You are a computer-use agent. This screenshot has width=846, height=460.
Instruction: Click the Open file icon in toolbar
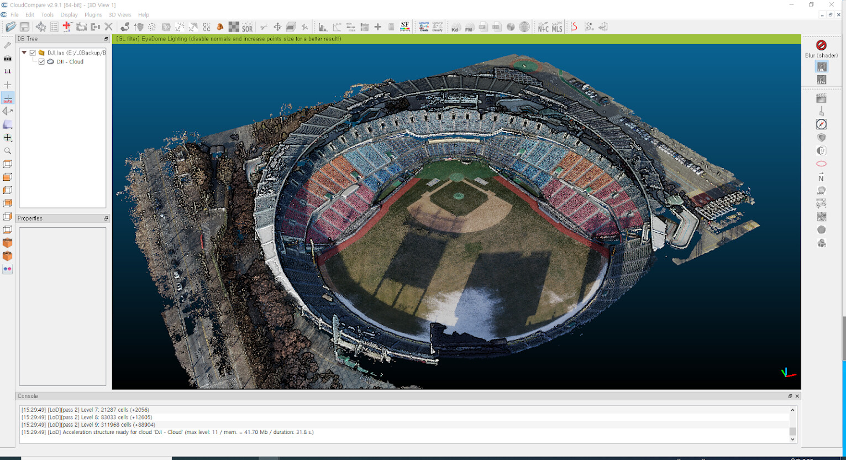(10, 27)
